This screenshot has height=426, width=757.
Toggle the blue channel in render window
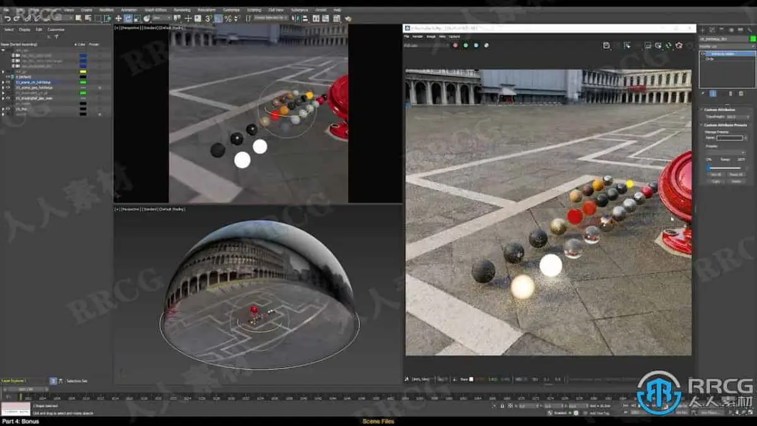click(476, 45)
